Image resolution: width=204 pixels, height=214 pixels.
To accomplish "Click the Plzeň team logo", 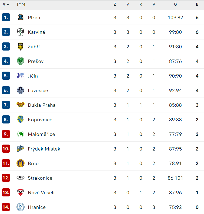I will pyautogui.click(x=21, y=17).
